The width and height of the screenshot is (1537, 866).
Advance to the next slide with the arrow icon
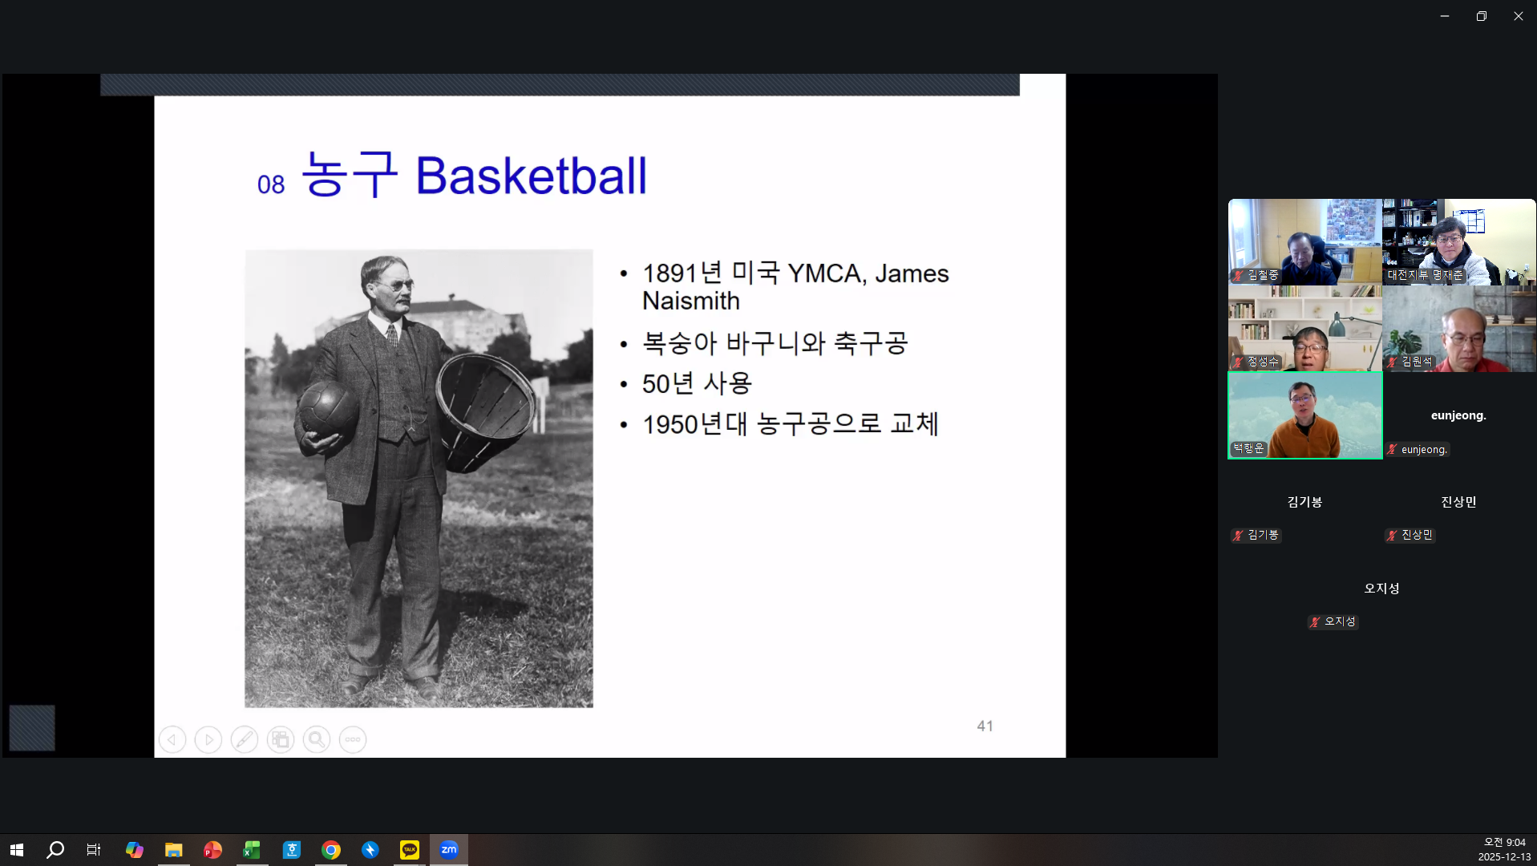(208, 739)
